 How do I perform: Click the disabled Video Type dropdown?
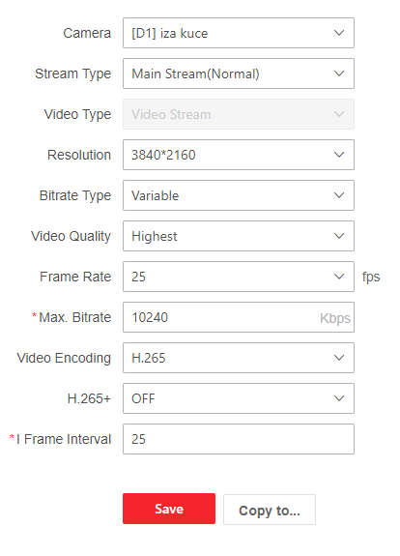pos(239,114)
